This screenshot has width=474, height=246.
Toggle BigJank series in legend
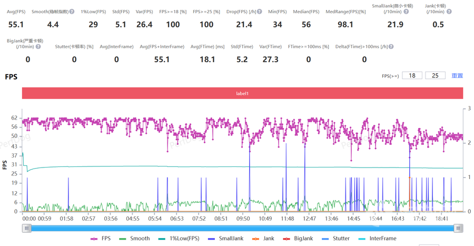(298, 239)
